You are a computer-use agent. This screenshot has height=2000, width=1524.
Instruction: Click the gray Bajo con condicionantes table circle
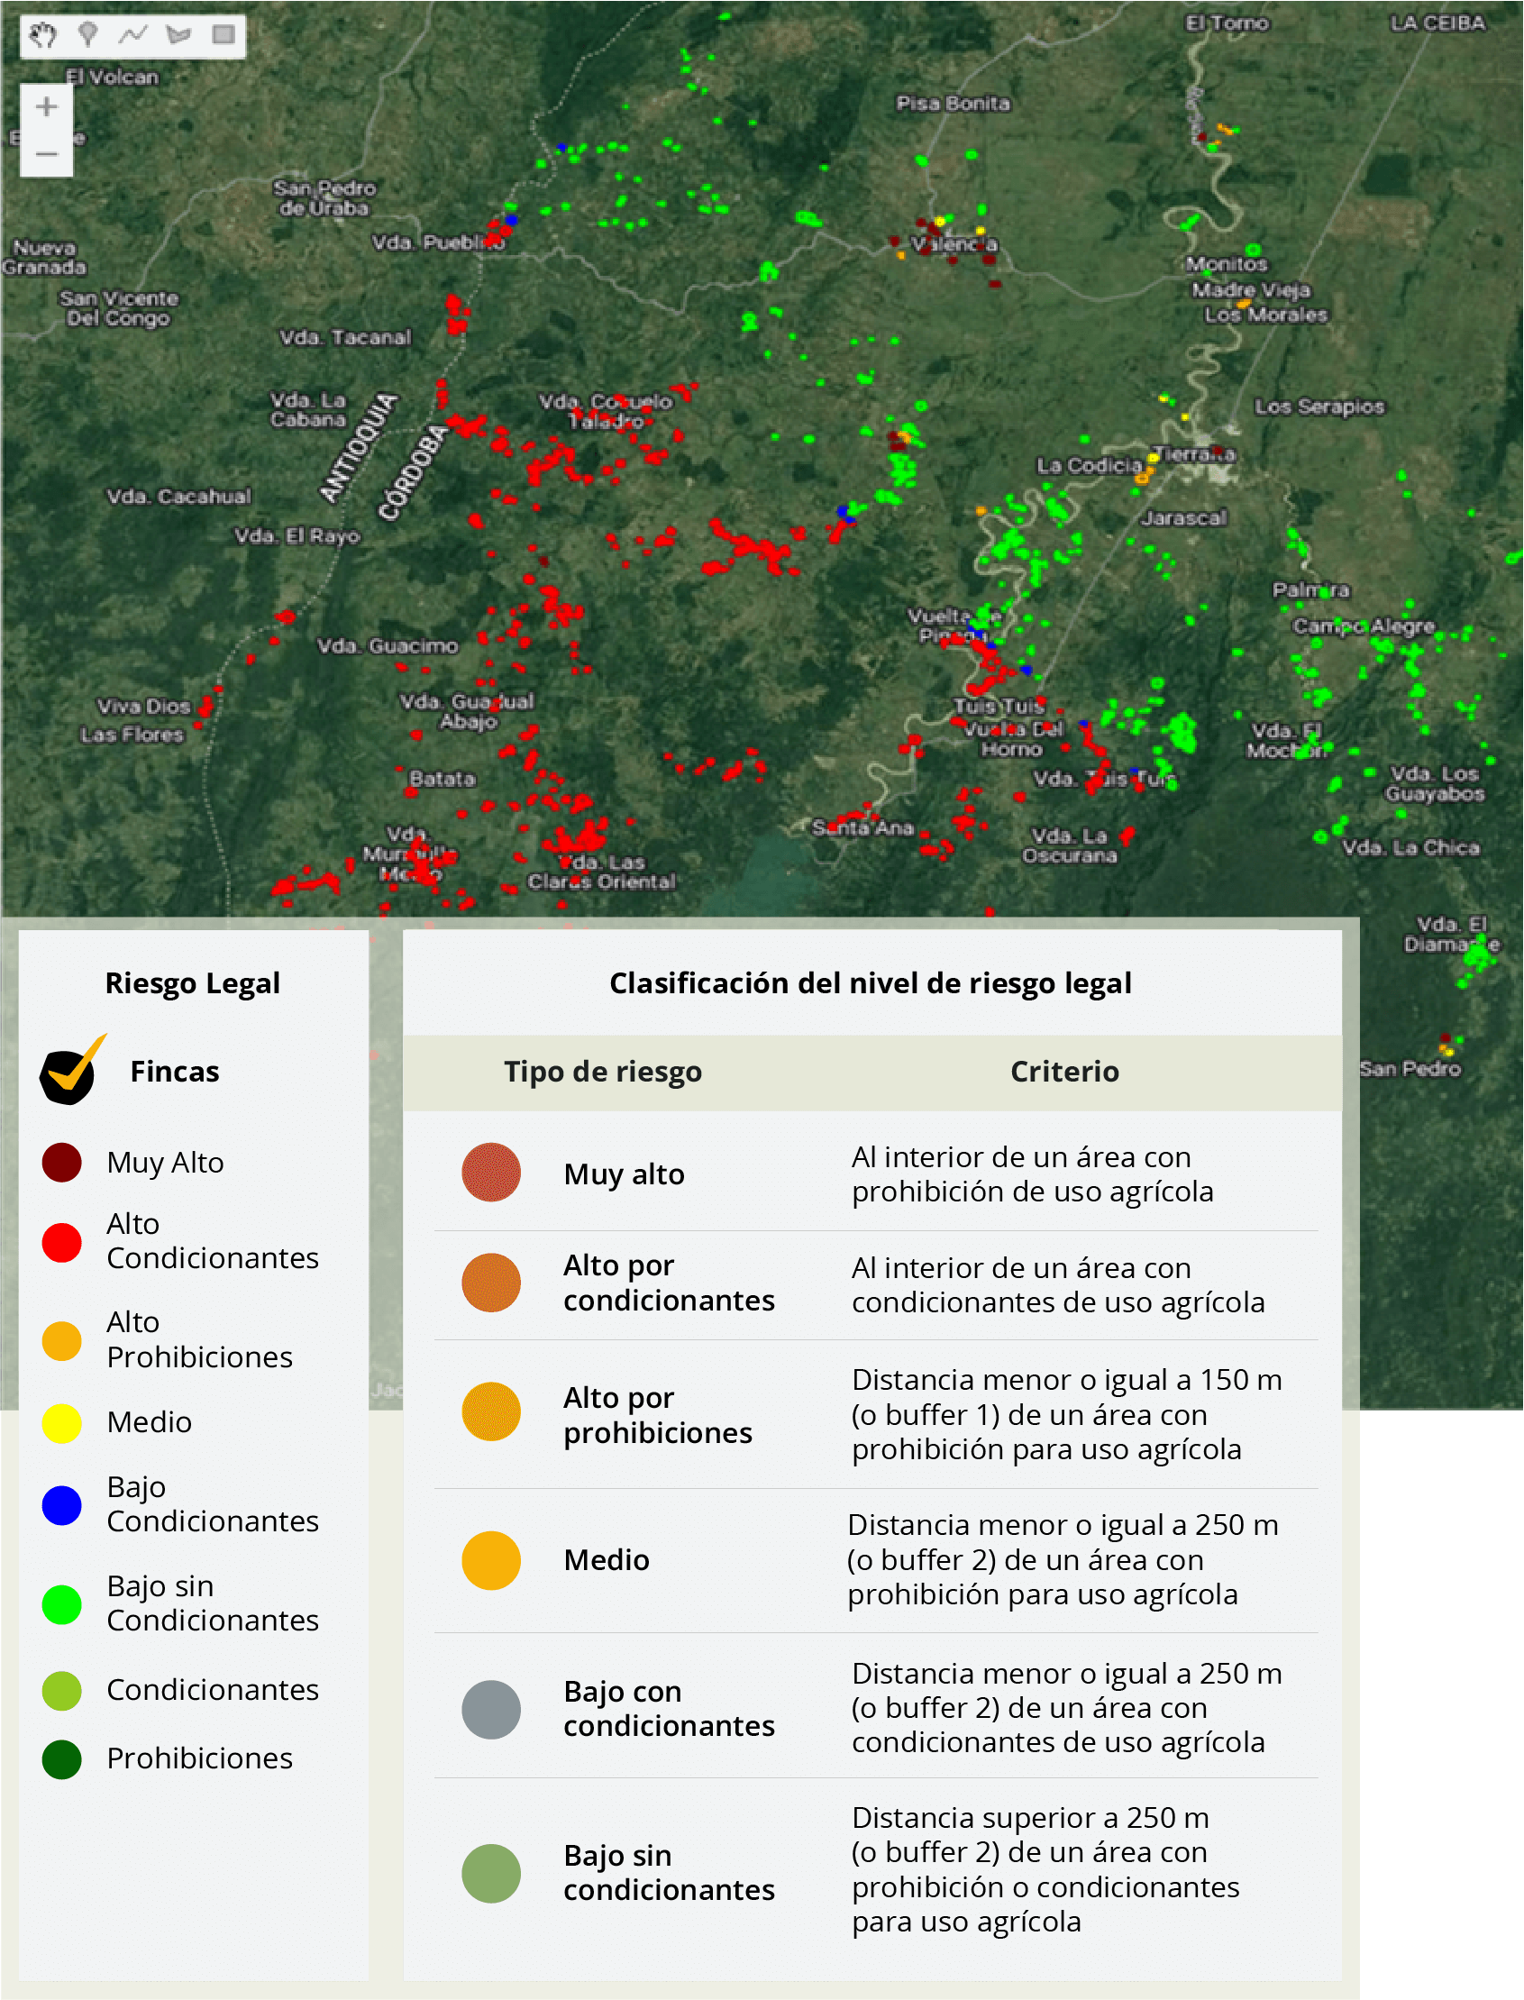click(491, 1709)
